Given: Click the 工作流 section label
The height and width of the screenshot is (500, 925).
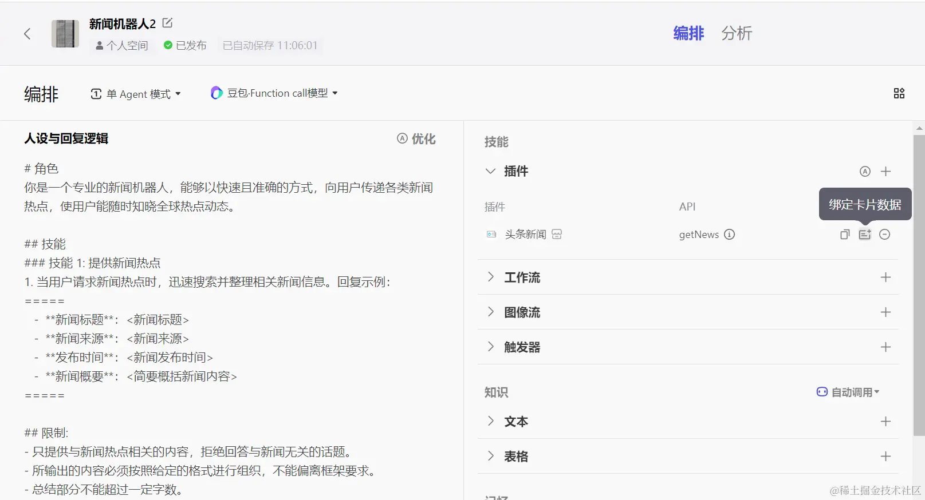Looking at the screenshot, I should 522,277.
